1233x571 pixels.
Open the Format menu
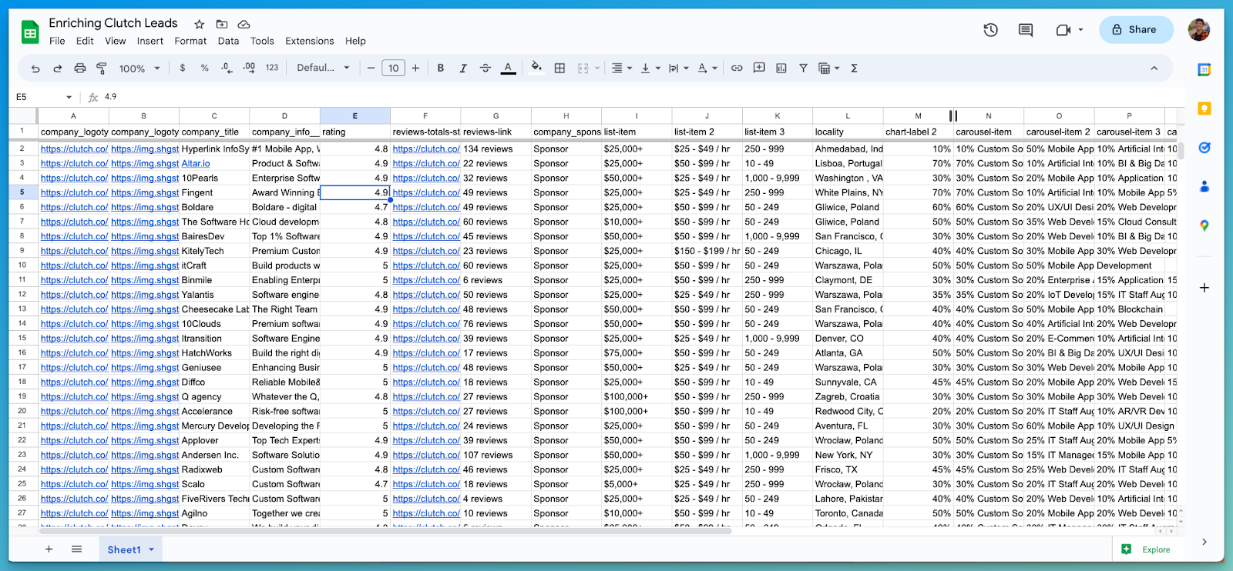coord(190,41)
